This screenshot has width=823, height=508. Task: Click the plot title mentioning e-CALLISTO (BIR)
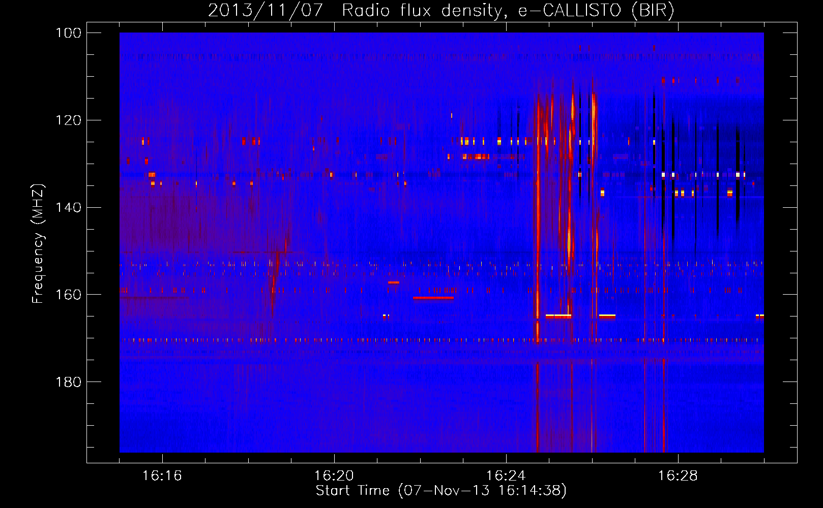pos(441,10)
